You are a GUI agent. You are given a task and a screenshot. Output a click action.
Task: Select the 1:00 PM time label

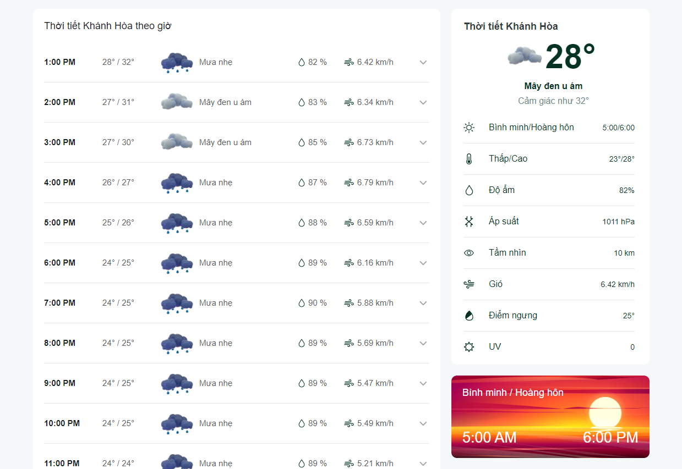click(60, 62)
